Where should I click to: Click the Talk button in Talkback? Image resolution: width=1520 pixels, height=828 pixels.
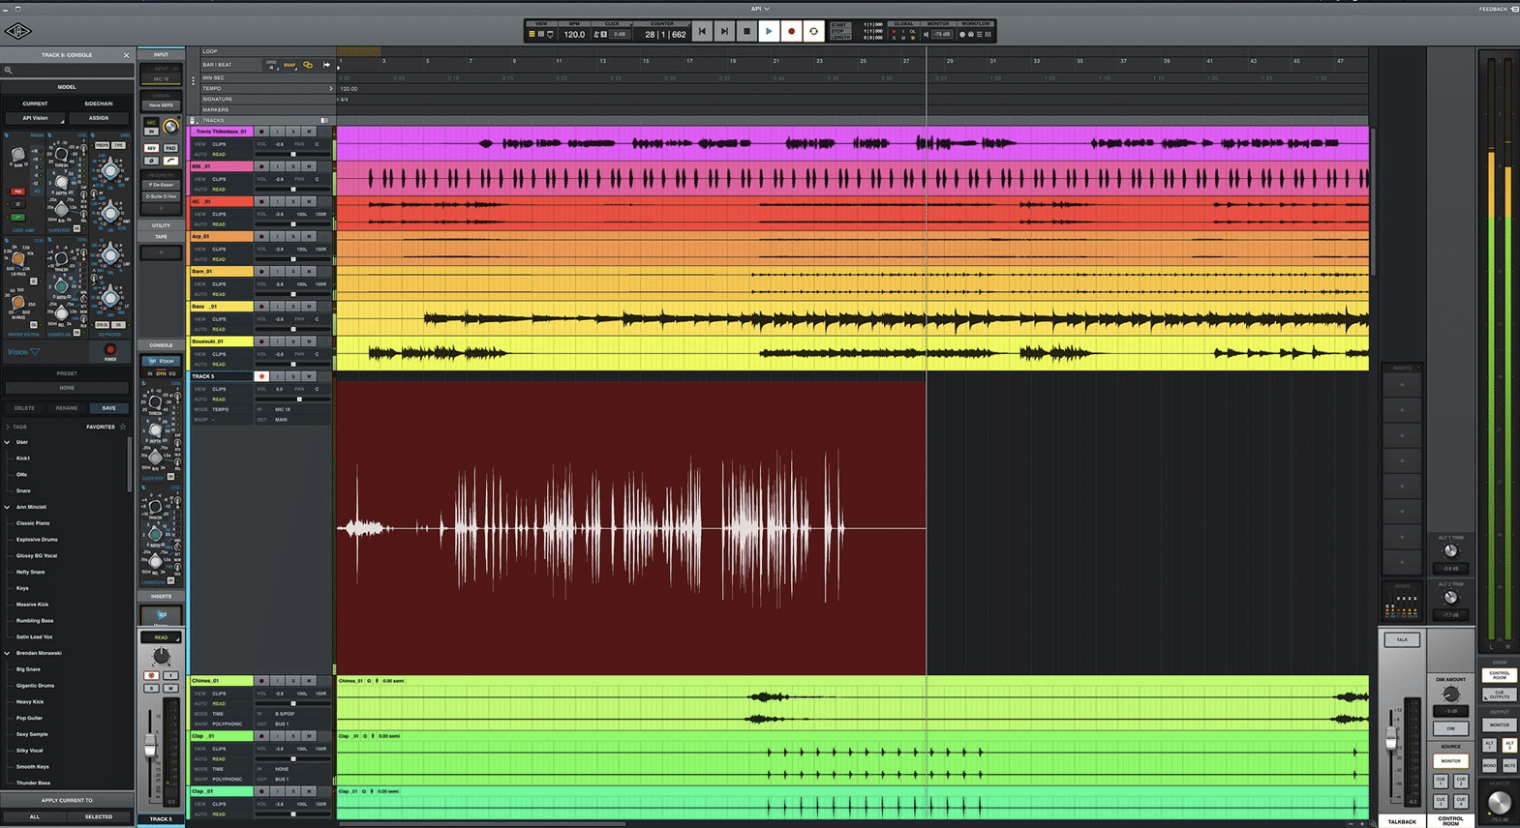tap(1402, 639)
